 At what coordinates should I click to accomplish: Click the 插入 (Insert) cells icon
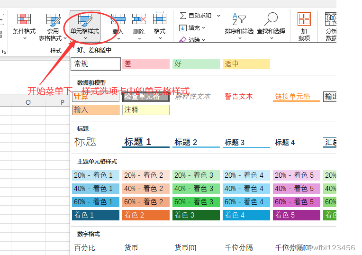tap(118, 19)
